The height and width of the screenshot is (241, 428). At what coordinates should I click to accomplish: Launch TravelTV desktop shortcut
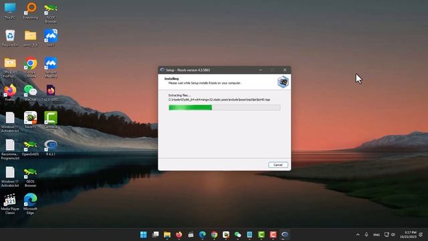(30, 120)
